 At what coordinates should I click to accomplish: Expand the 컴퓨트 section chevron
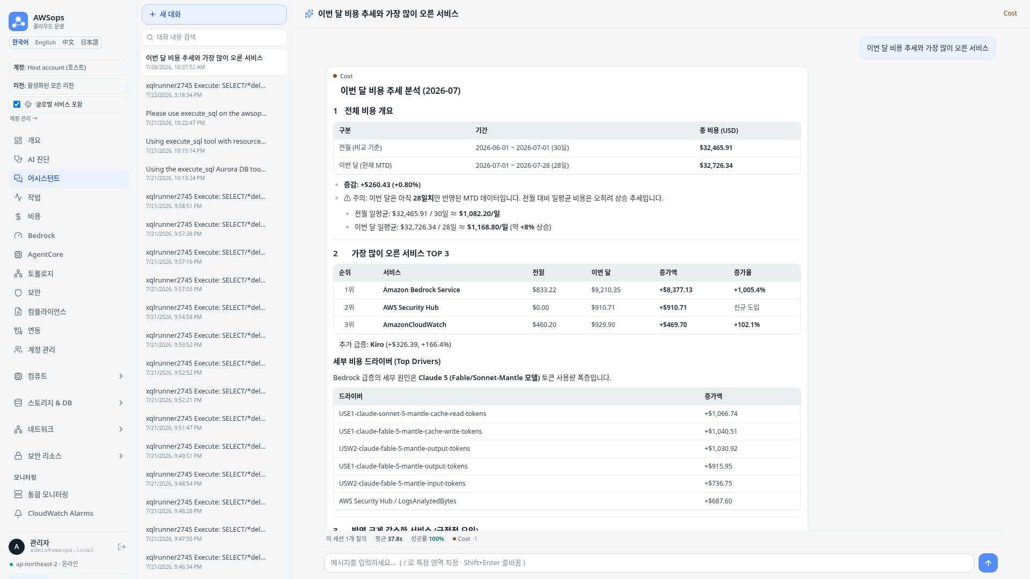tap(121, 376)
